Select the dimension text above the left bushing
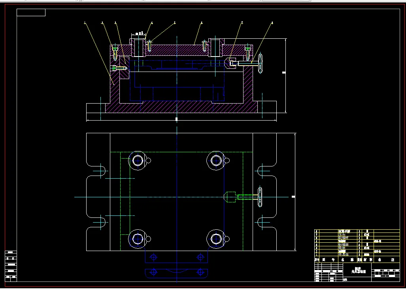 pyautogui.click(x=139, y=33)
